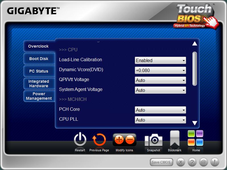Open the PCH Core dropdown
This screenshot has height=170, width=227.
pyautogui.click(x=160, y=110)
